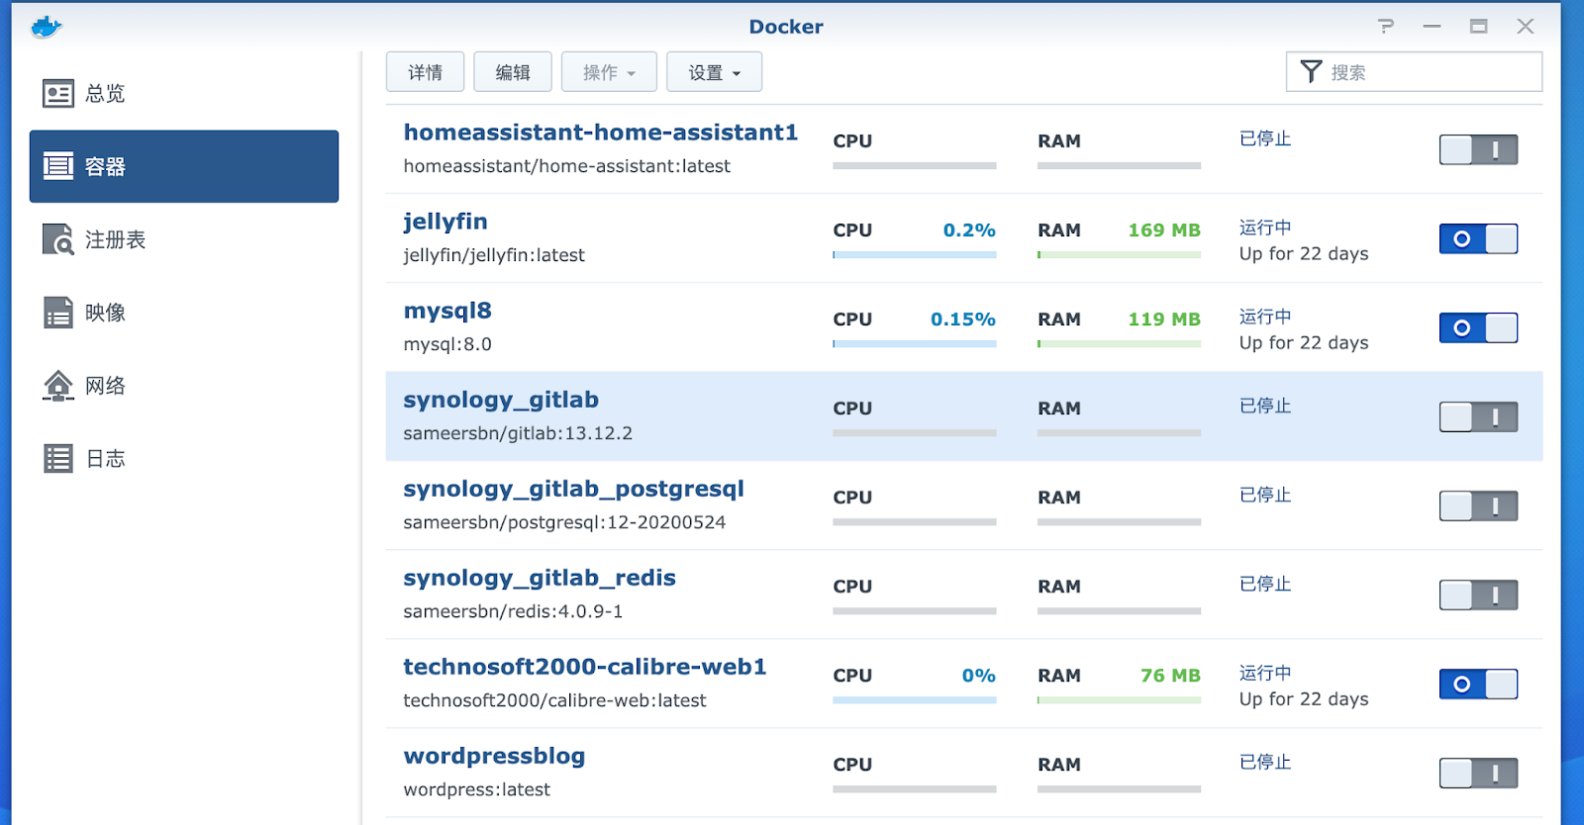This screenshot has height=825, width=1584.
Task: Open the 日志 log icon in sidebar
Action: (58, 459)
